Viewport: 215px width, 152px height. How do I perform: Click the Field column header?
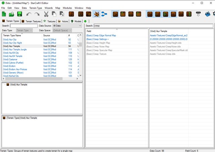point(117,31)
